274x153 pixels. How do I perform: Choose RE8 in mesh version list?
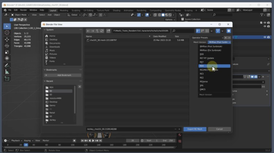click(214, 54)
